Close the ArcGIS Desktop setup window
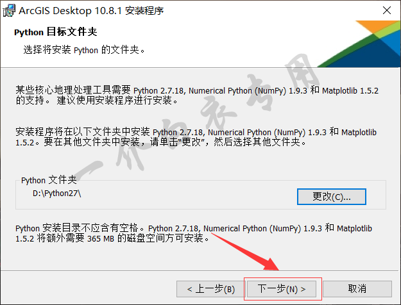 pyautogui.click(x=387, y=10)
